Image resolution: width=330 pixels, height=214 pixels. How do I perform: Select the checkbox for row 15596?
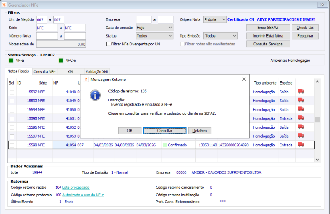coord(12,128)
